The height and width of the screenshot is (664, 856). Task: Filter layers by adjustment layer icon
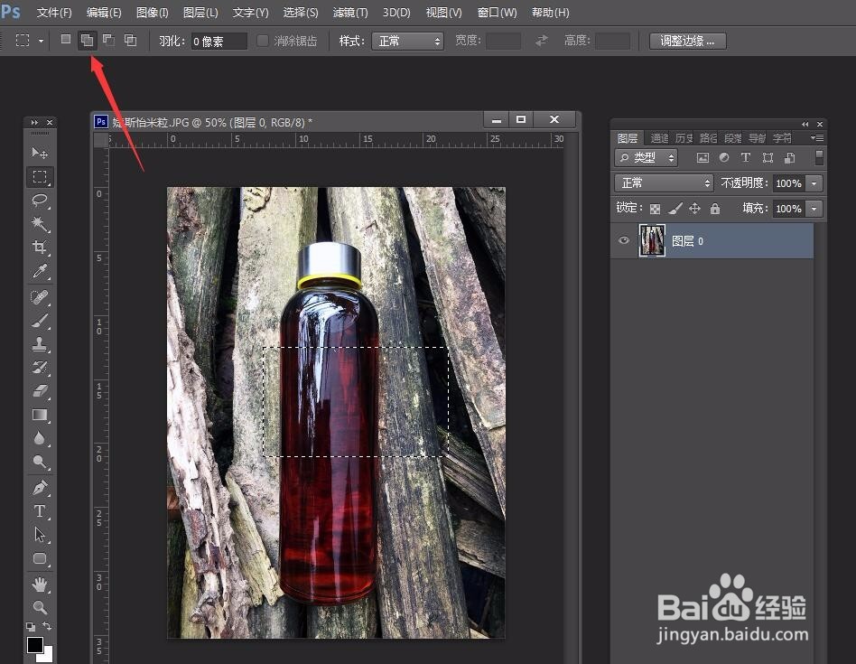724,158
